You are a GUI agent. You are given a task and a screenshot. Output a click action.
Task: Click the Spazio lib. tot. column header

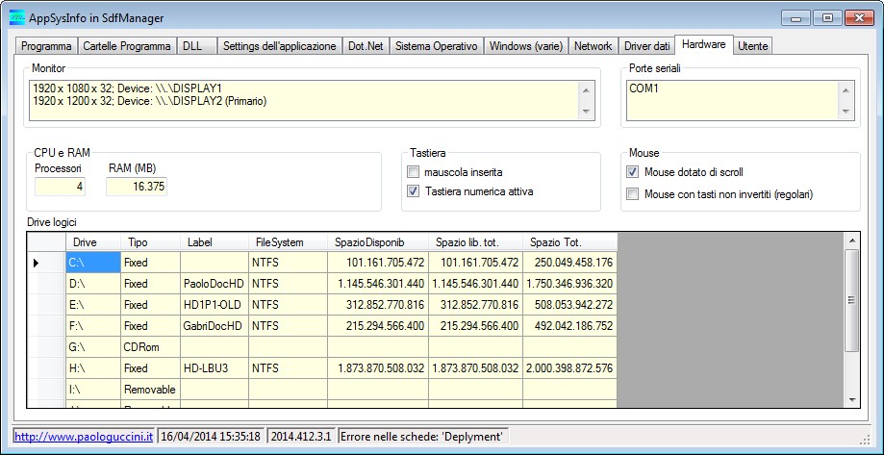tap(475, 242)
